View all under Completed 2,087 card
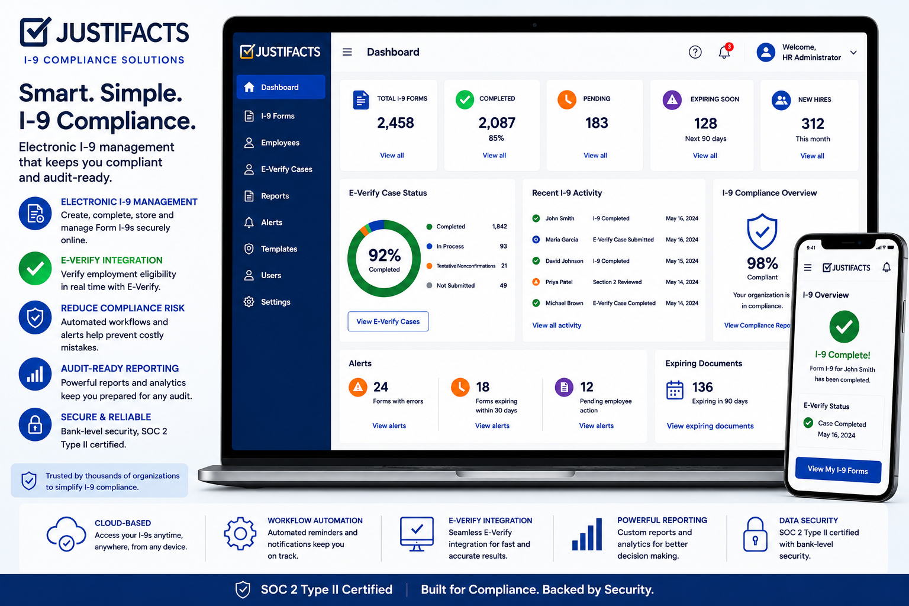Image resolution: width=909 pixels, height=606 pixels. pyautogui.click(x=494, y=156)
